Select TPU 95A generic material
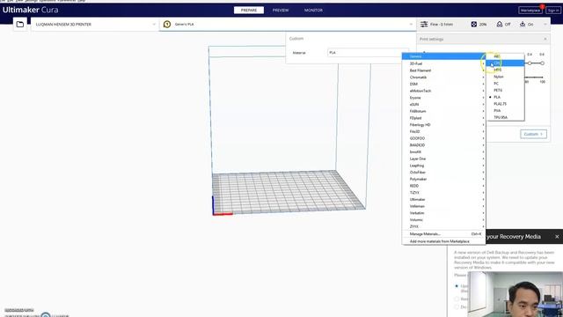 [x=506, y=117]
